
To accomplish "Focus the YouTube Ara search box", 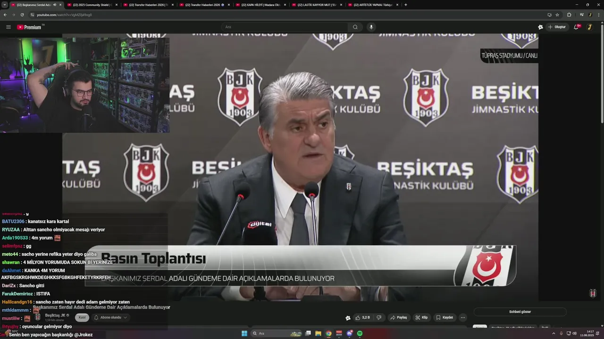I will click(x=285, y=27).
